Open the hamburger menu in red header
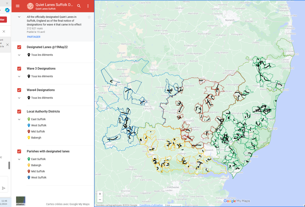305x207 pixels. (x=18, y=6)
